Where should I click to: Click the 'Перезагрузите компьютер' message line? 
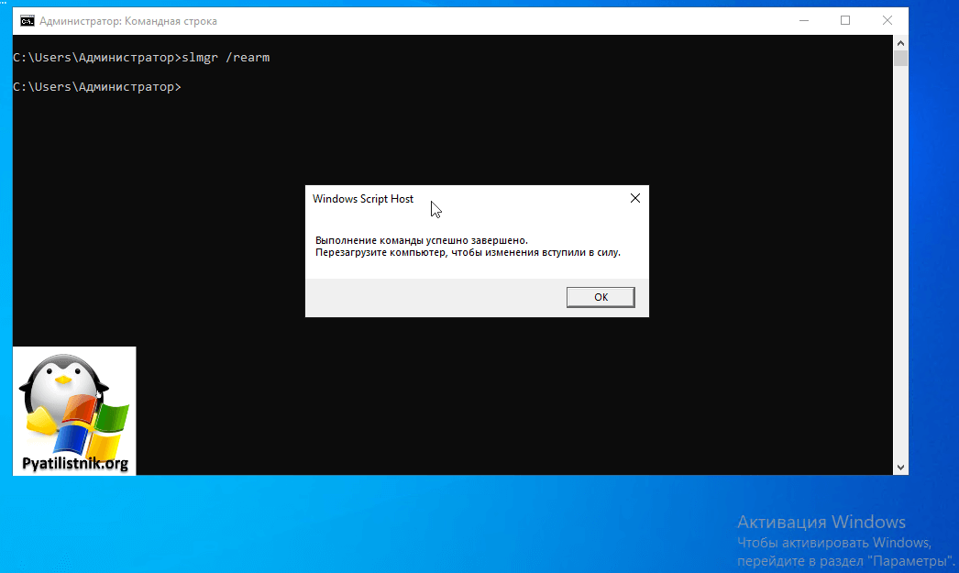point(468,252)
